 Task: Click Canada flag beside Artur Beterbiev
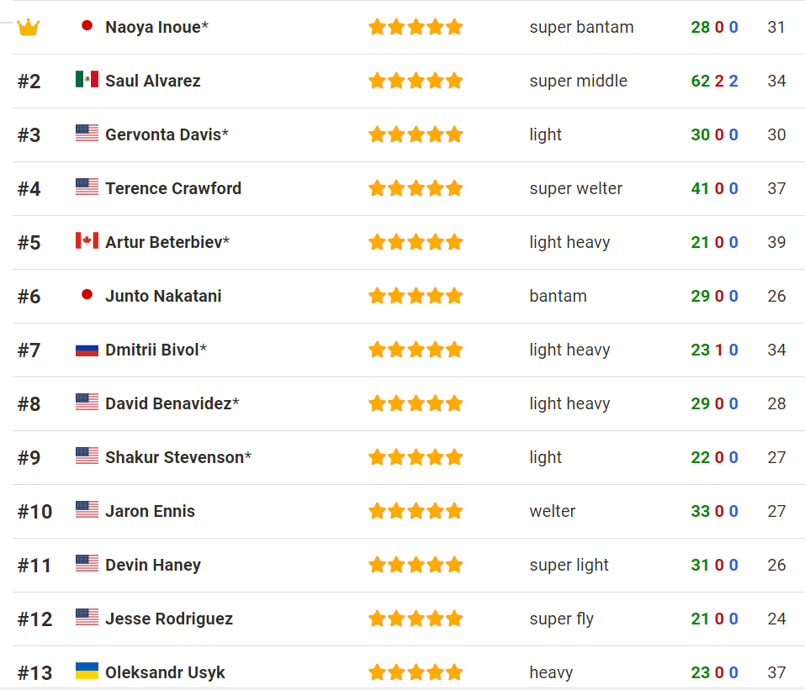tap(87, 240)
